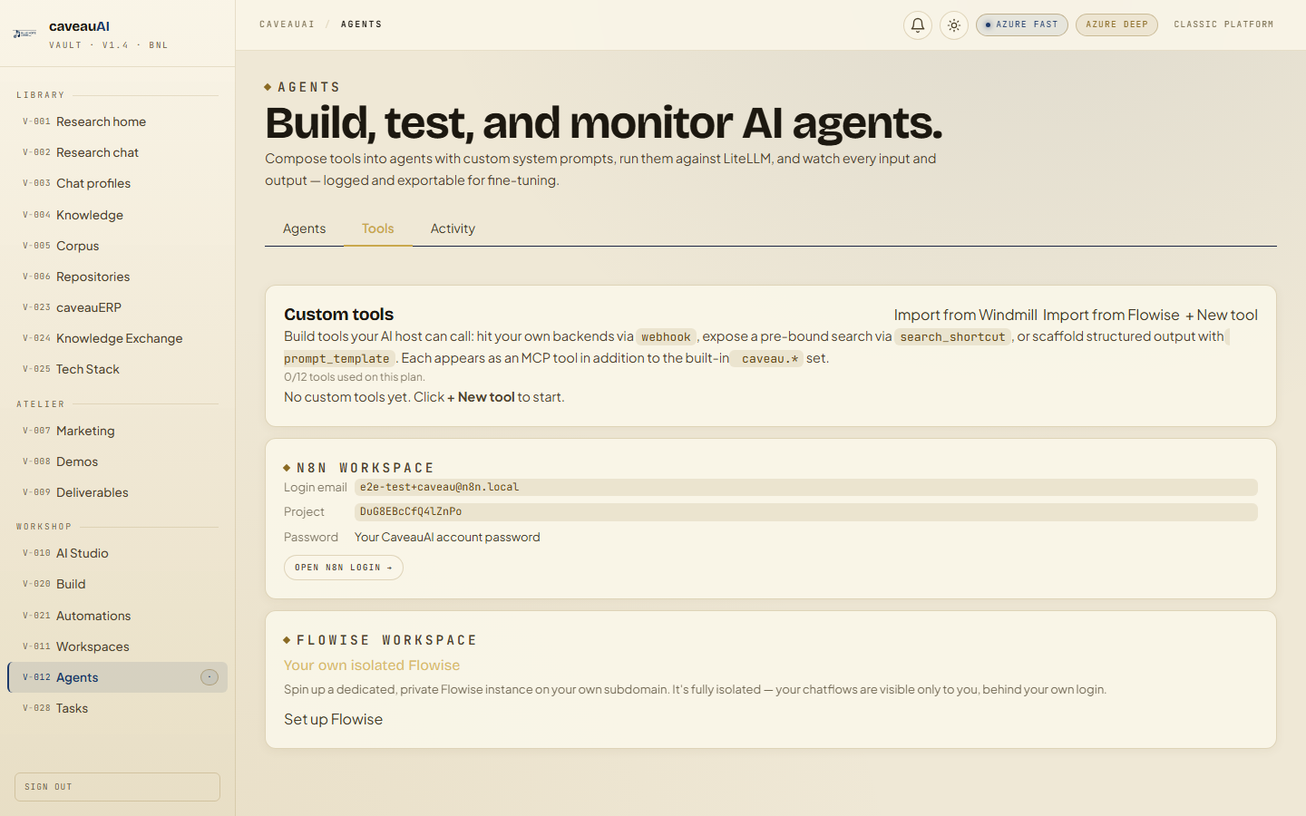Open Automations in sidebar

coord(117,616)
